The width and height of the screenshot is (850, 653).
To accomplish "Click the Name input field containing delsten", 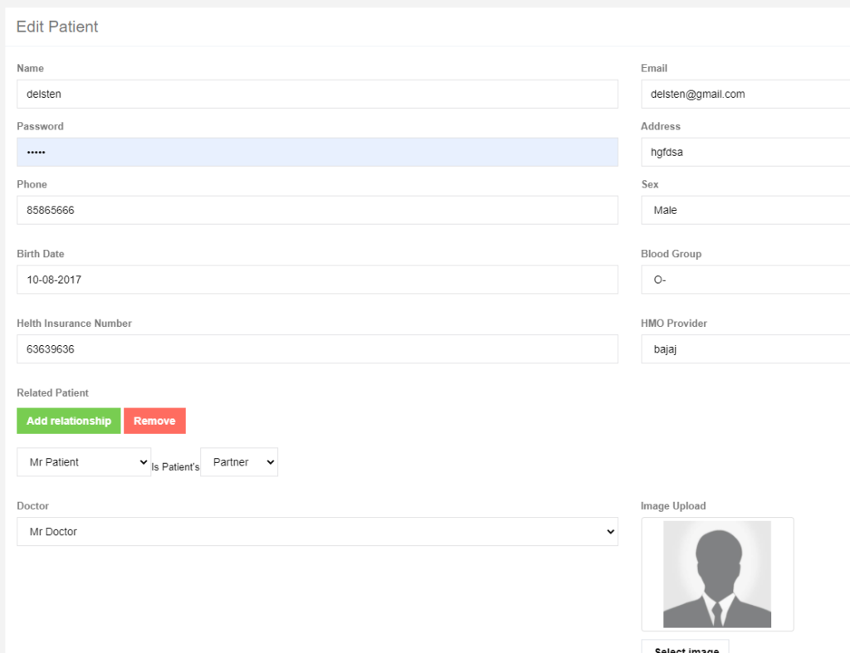I will 317,94.
